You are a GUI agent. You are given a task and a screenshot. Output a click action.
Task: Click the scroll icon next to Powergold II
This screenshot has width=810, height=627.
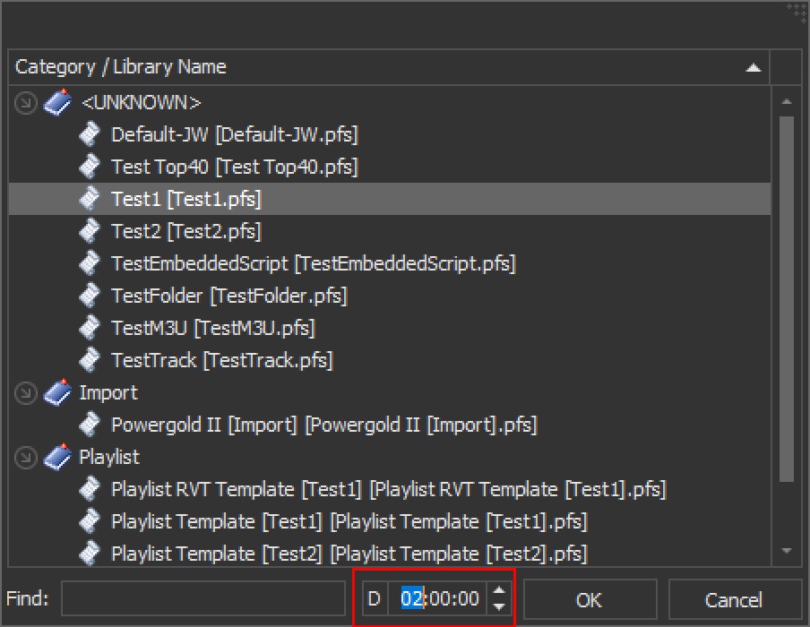point(90,425)
